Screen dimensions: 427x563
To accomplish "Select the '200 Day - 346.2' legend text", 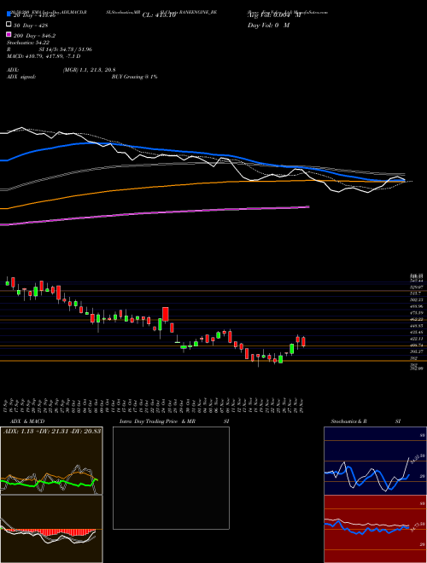I will [x=34, y=36].
